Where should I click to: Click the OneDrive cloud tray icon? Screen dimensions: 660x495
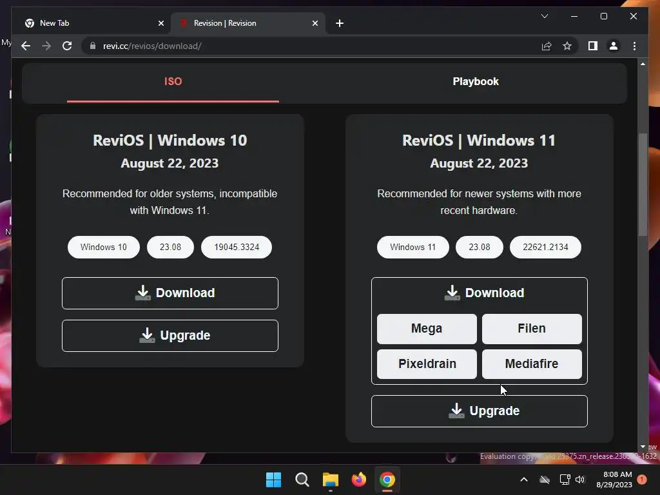pyautogui.click(x=545, y=480)
